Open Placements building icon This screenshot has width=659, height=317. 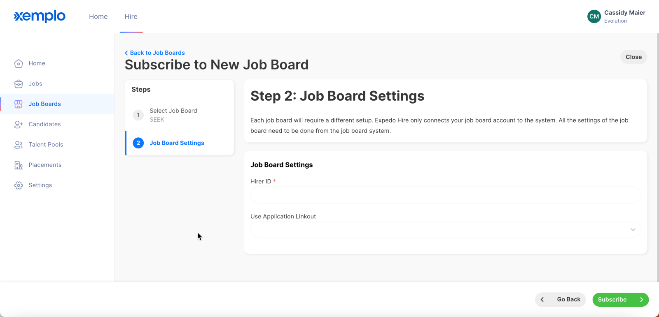click(19, 165)
